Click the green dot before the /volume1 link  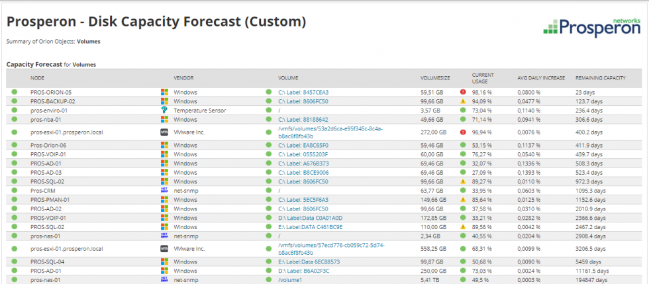pyautogui.click(x=269, y=280)
